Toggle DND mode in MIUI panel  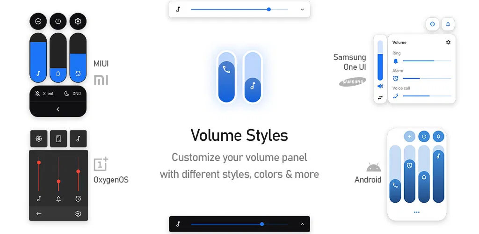(73, 94)
